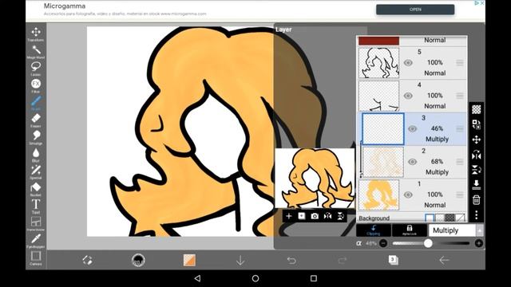
Task: Toggle the Clipping option
Action: [374, 230]
